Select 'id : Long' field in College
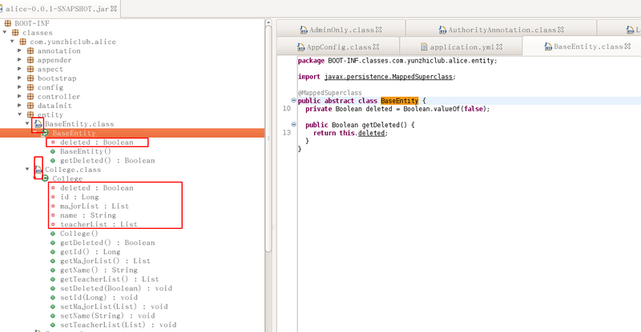This screenshot has width=641, height=332. point(79,197)
